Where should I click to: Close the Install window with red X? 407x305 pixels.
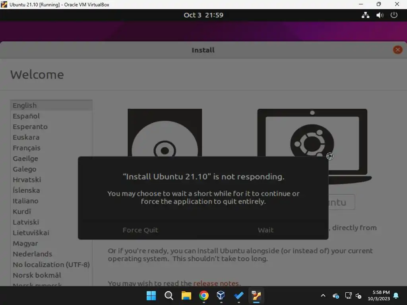[x=397, y=50]
